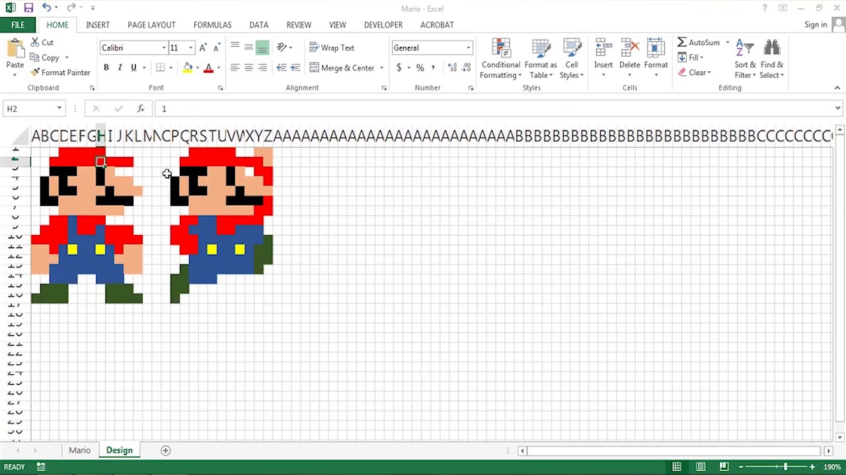
Task: Toggle bold formatting
Action: (x=106, y=67)
